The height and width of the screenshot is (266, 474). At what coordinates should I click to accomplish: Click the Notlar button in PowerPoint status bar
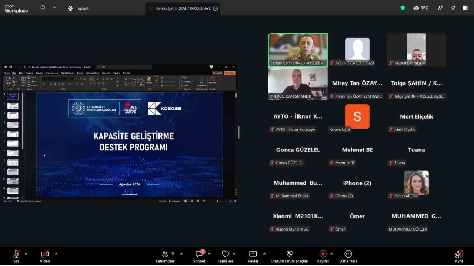coord(162,201)
